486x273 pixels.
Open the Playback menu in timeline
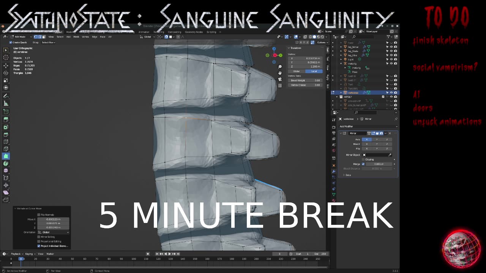[x=17, y=254]
